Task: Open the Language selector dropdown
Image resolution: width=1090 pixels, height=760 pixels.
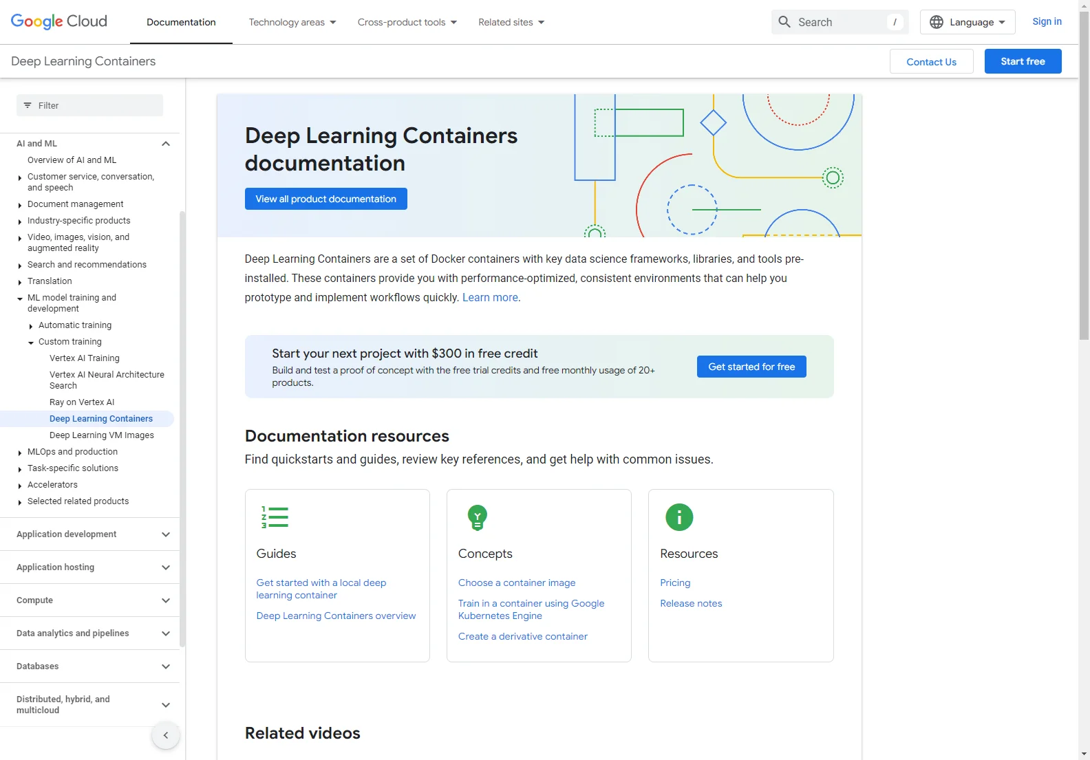Action: point(968,22)
